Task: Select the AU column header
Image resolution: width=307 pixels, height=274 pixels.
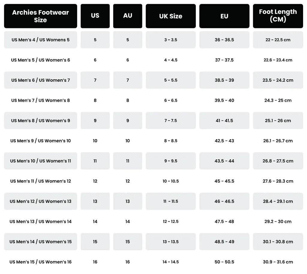Action: (x=128, y=16)
